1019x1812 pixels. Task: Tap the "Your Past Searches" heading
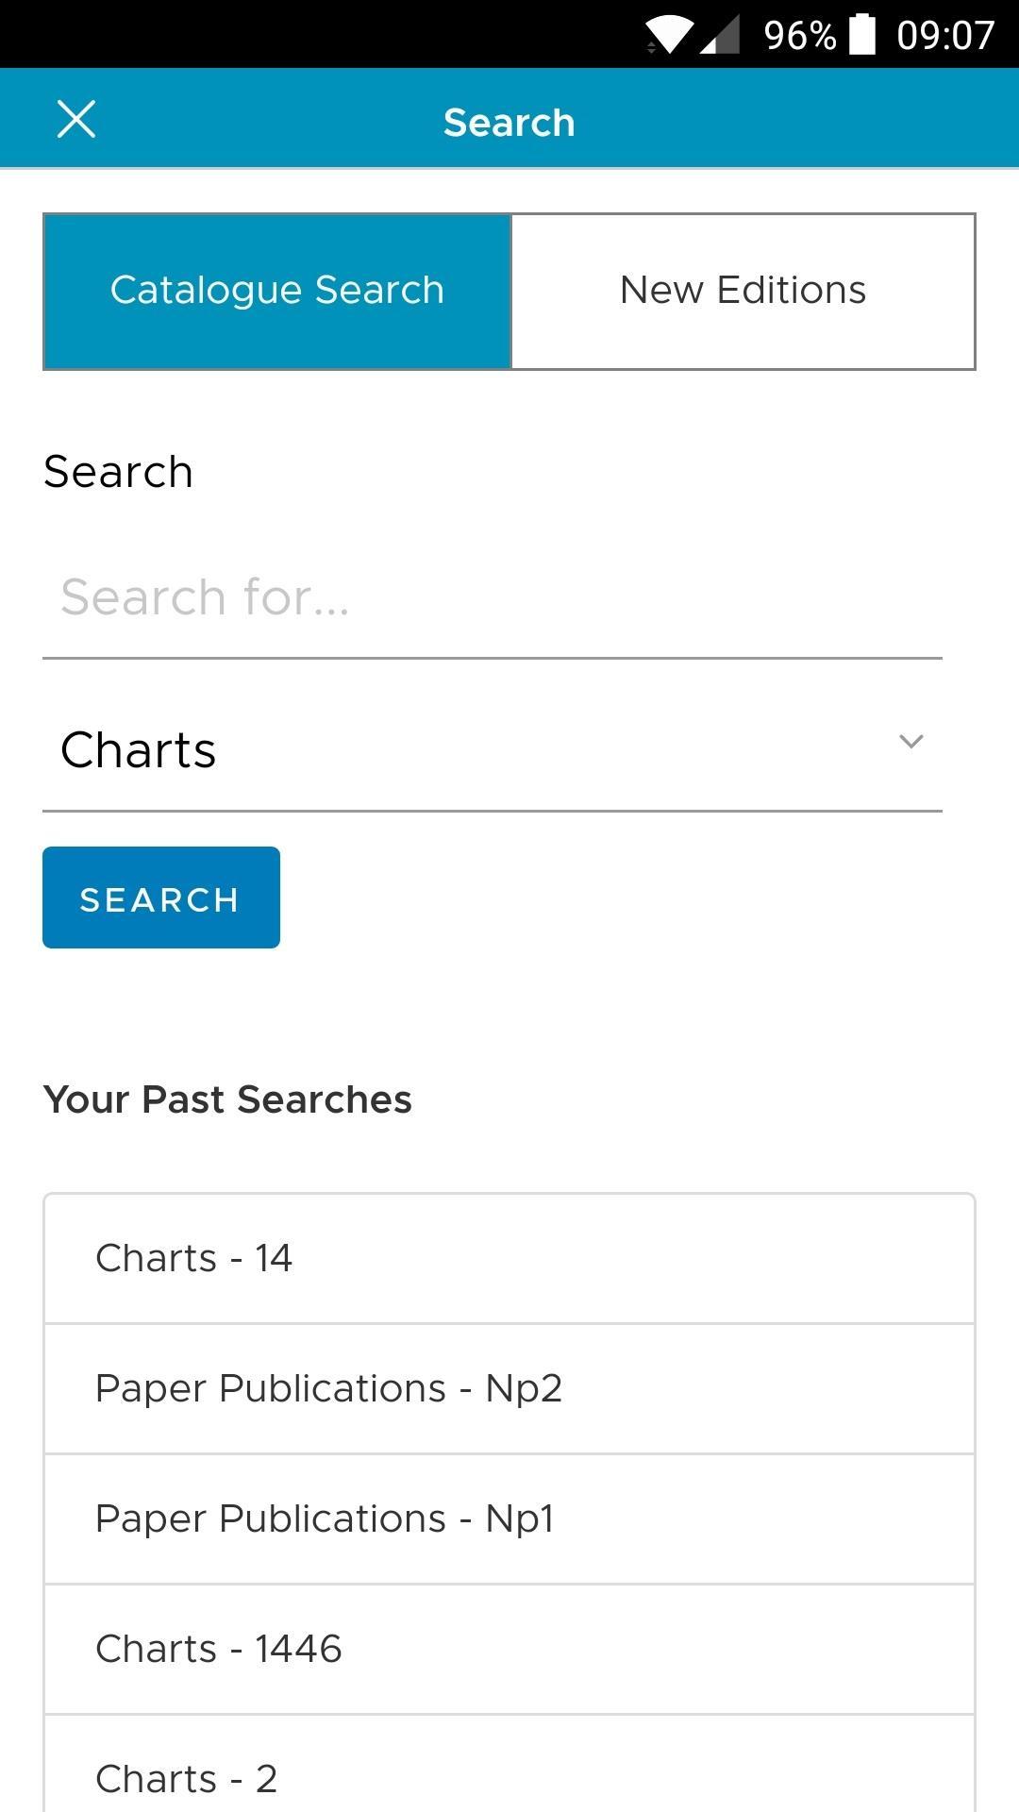227,1100
